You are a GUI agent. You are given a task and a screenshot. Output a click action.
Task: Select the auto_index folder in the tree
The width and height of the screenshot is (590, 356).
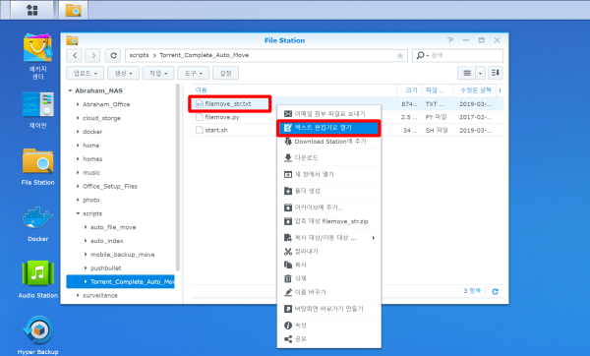[106, 241]
